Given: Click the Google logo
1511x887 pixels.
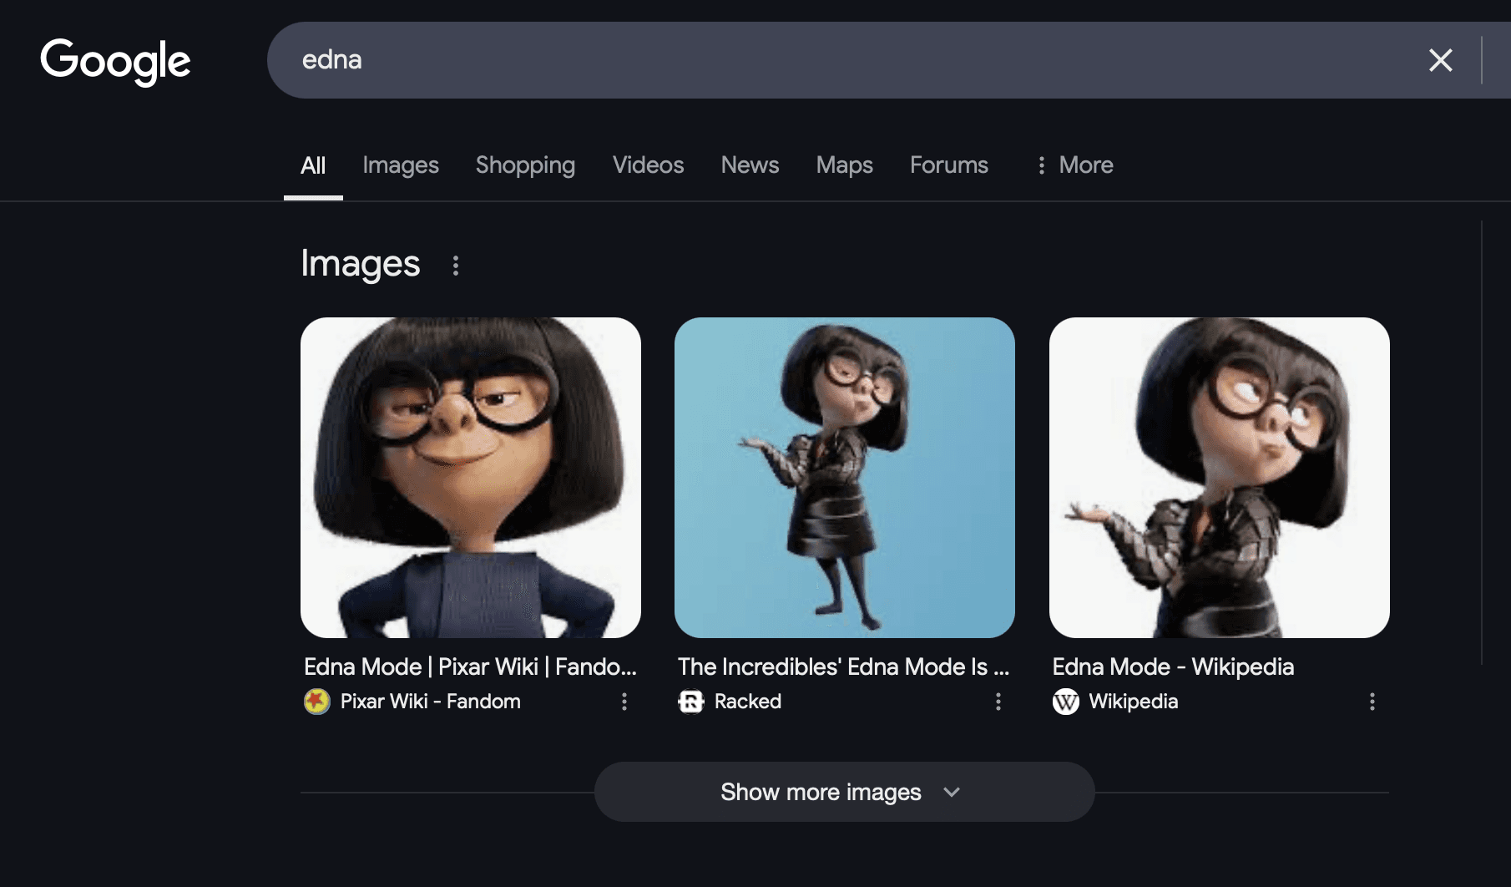Looking at the screenshot, I should coord(115,61).
